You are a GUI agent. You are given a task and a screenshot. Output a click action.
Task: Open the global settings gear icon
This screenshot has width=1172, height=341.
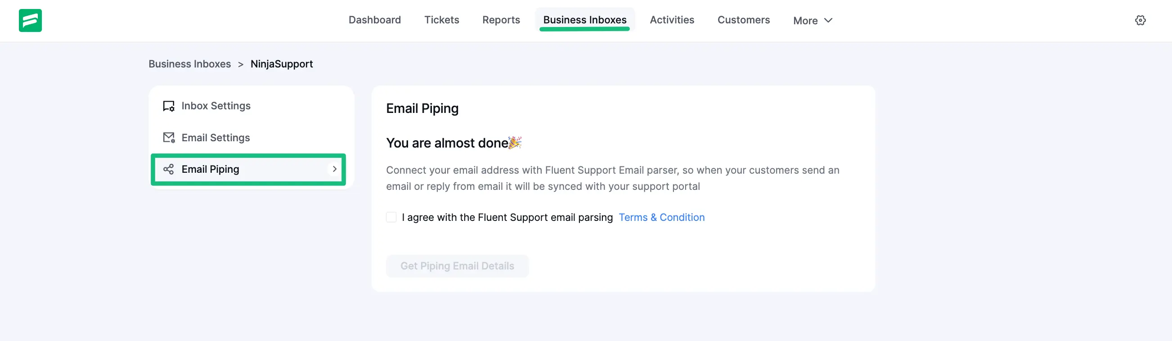[1141, 20]
